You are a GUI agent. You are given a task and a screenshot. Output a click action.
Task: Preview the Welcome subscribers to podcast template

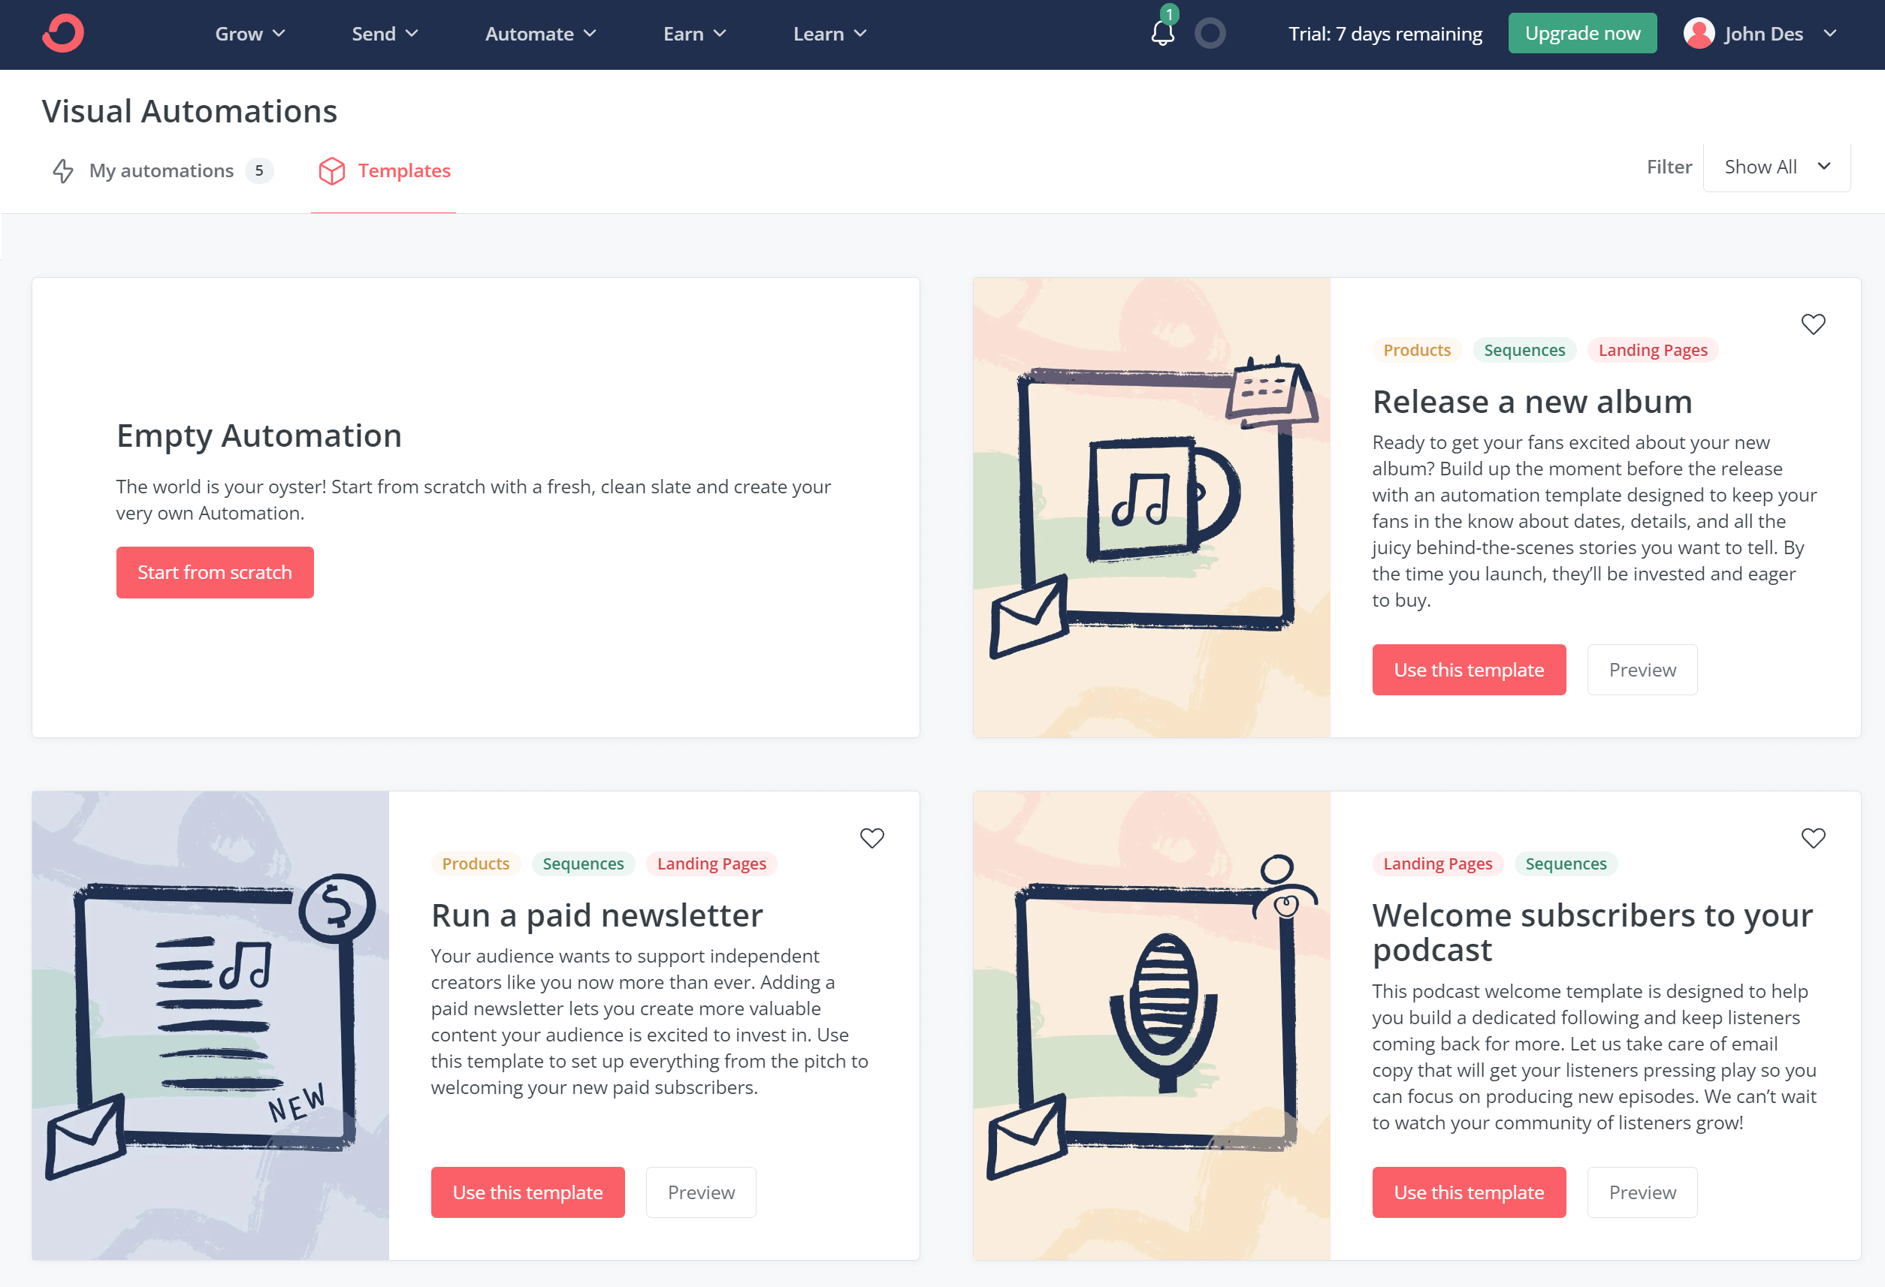[x=1642, y=1191]
